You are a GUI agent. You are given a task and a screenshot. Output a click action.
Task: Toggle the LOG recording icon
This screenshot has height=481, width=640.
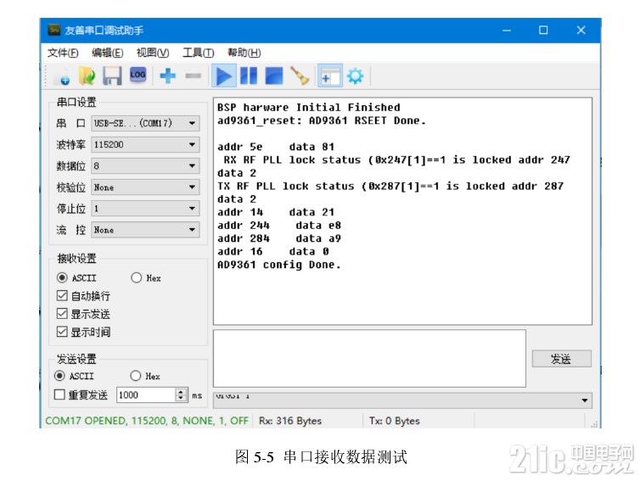(x=138, y=75)
